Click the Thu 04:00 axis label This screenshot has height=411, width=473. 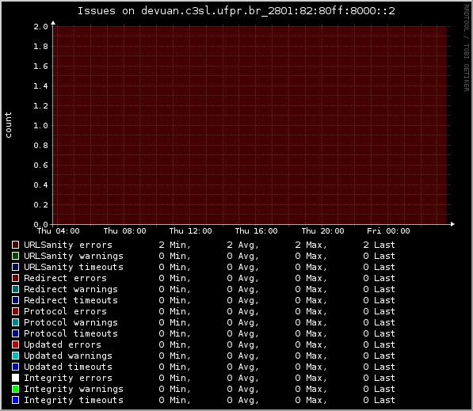pos(58,231)
